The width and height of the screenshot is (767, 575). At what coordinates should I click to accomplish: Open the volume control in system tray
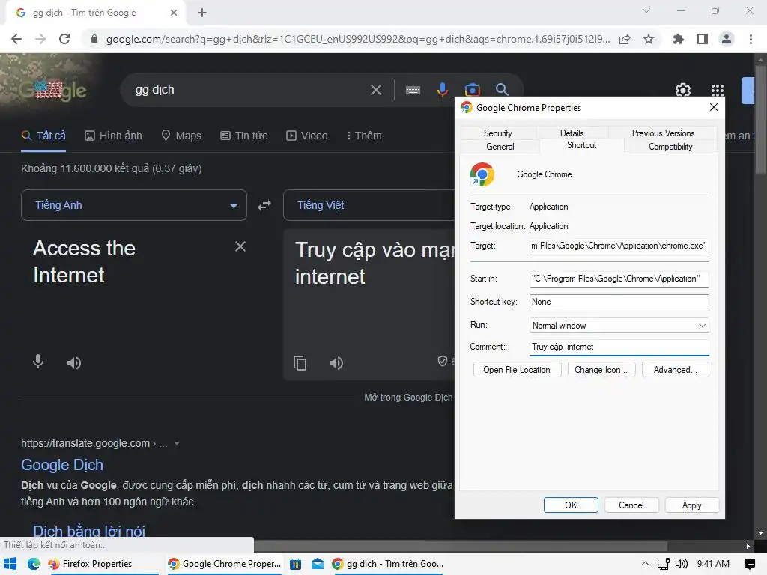point(682,564)
